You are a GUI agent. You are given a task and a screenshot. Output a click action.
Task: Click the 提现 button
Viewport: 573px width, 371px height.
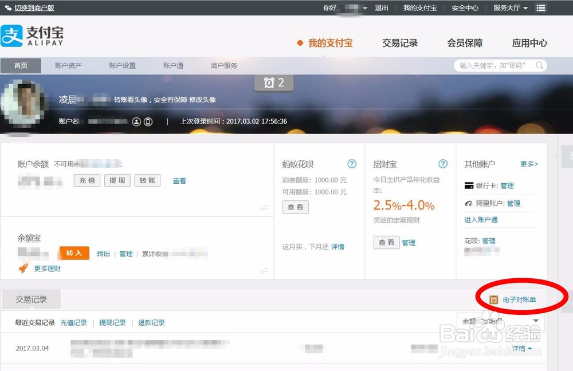[x=117, y=180]
